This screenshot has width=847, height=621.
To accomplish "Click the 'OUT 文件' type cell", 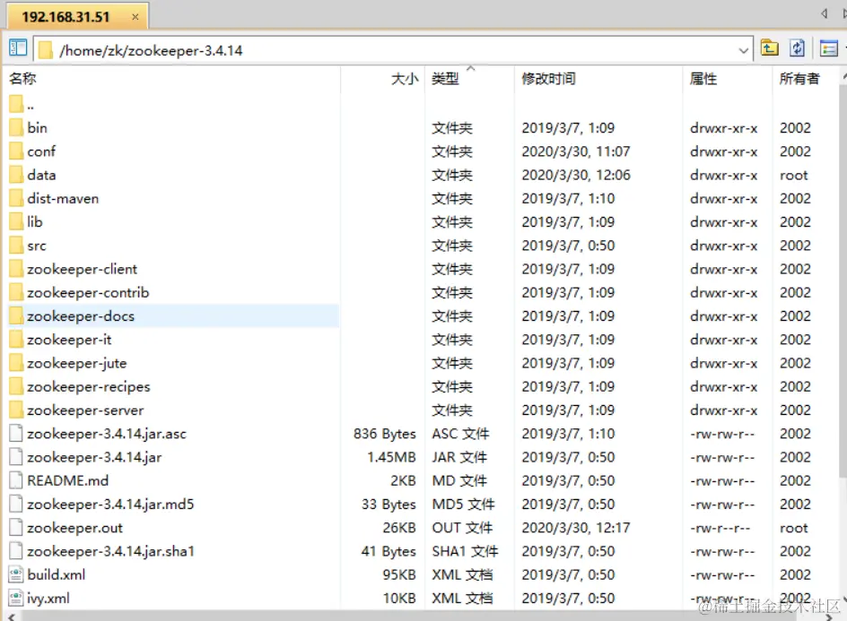I will (462, 528).
